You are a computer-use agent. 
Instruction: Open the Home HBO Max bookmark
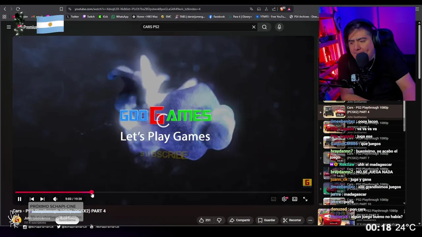(145, 16)
